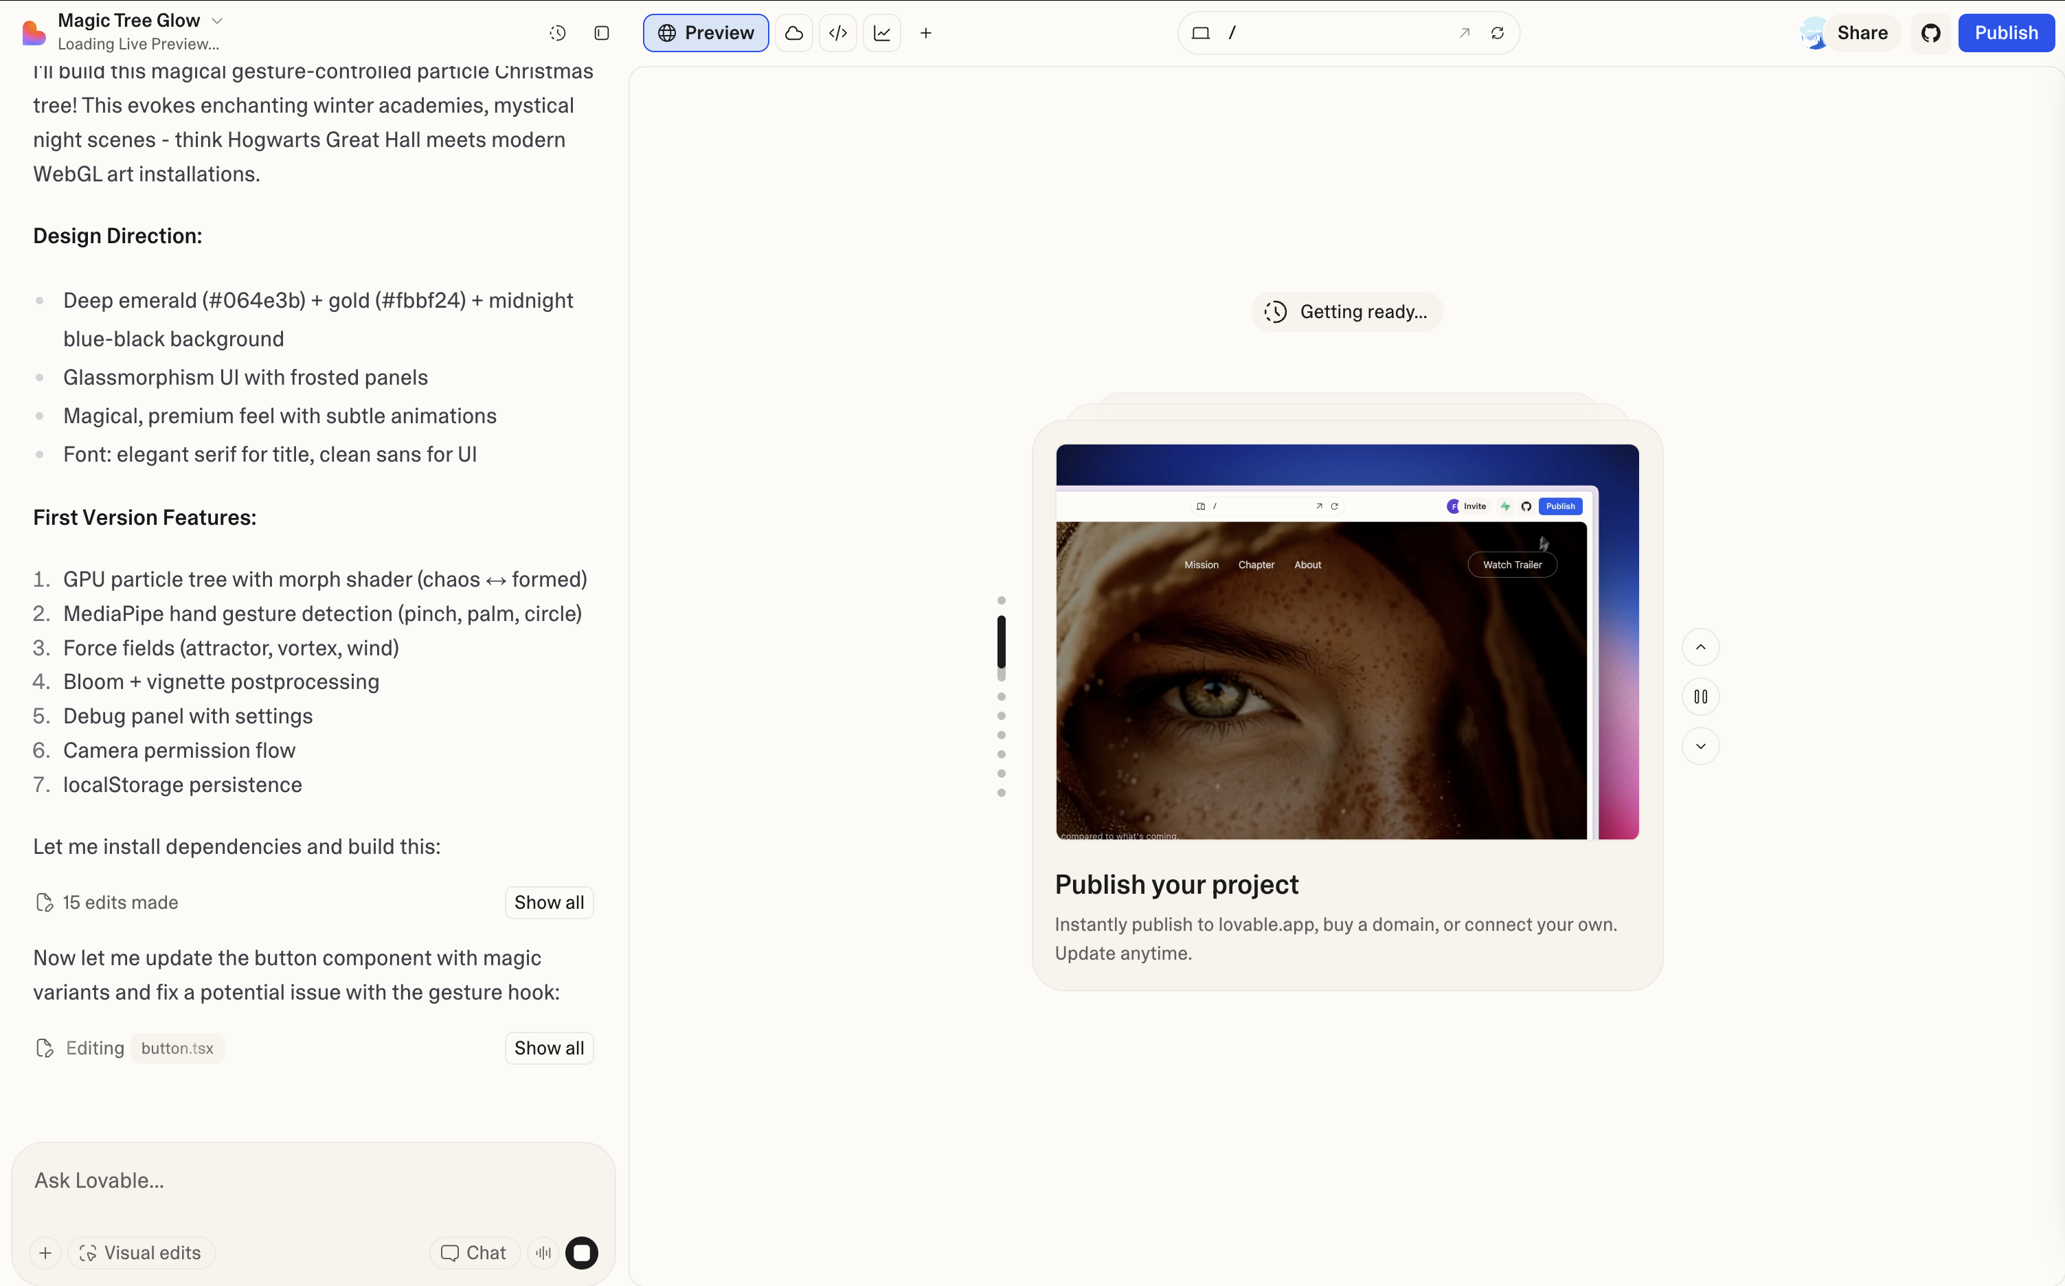
Task: Show all for the 15 edits made
Action: [x=549, y=903]
